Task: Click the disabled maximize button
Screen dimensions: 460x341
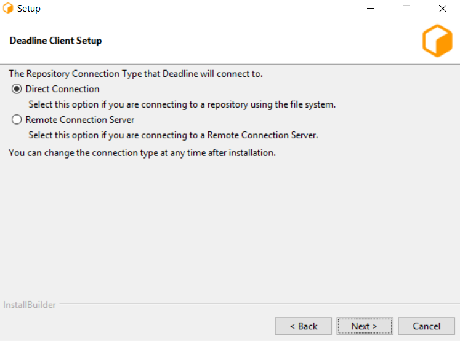Action: (x=406, y=9)
